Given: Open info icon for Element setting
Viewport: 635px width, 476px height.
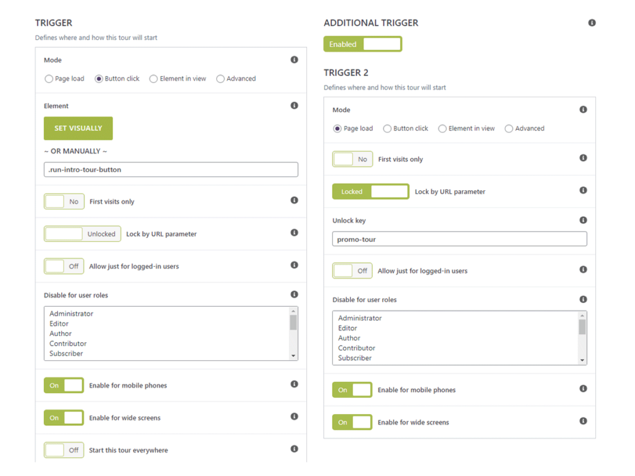Looking at the screenshot, I should (x=294, y=106).
